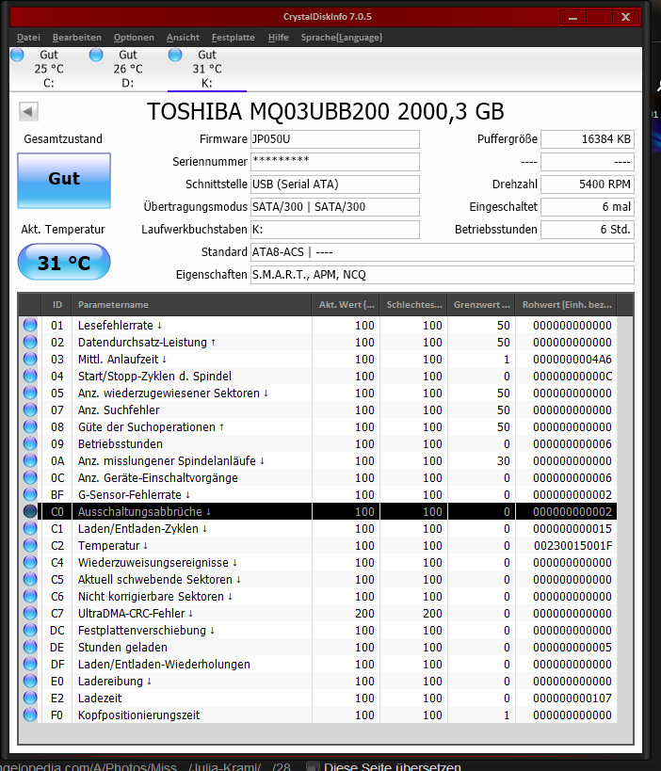Click status icon of row 09 Betriebsstunden

(30, 444)
